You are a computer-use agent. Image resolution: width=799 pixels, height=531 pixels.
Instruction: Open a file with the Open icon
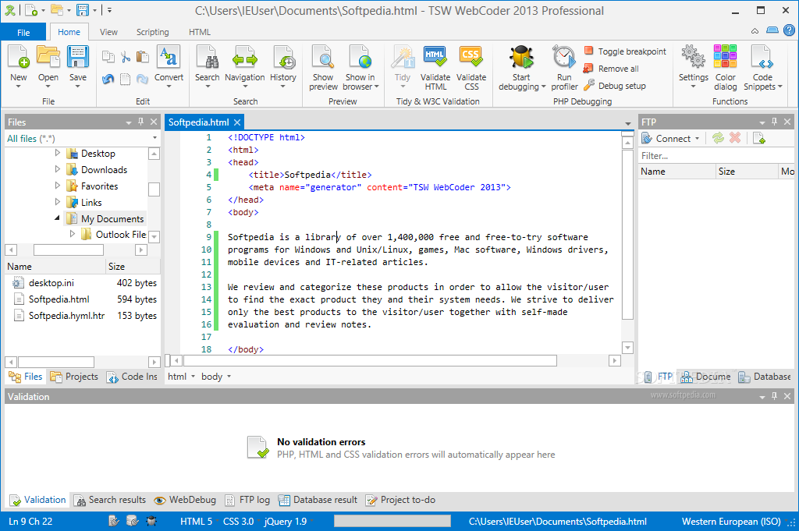(x=48, y=56)
